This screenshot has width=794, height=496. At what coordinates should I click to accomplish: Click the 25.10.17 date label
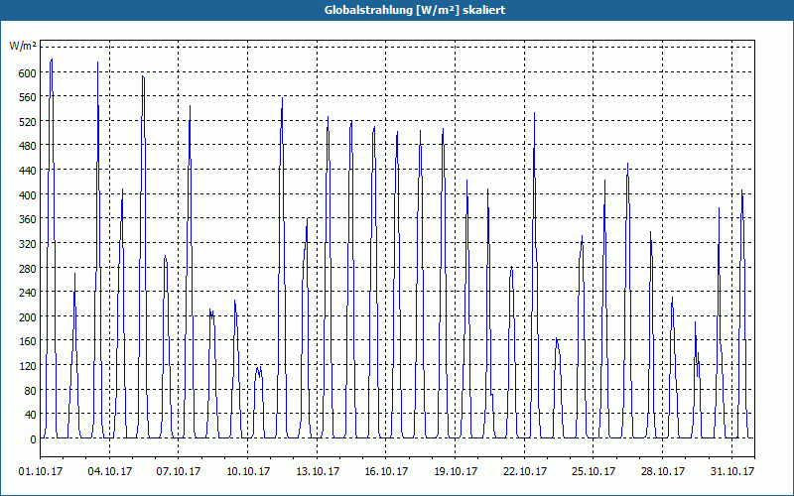point(594,471)
